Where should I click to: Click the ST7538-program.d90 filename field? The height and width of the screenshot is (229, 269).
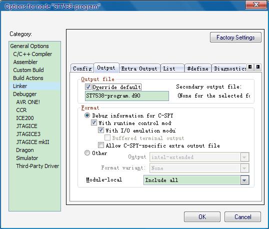click(x=127, y=96)
